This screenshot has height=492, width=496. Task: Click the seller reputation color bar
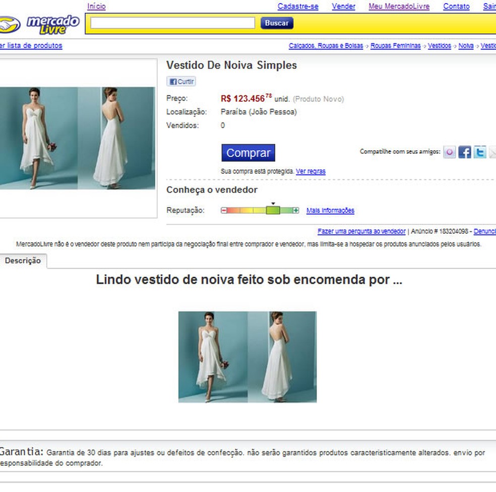pyautogui.click(x=260, y=210)
